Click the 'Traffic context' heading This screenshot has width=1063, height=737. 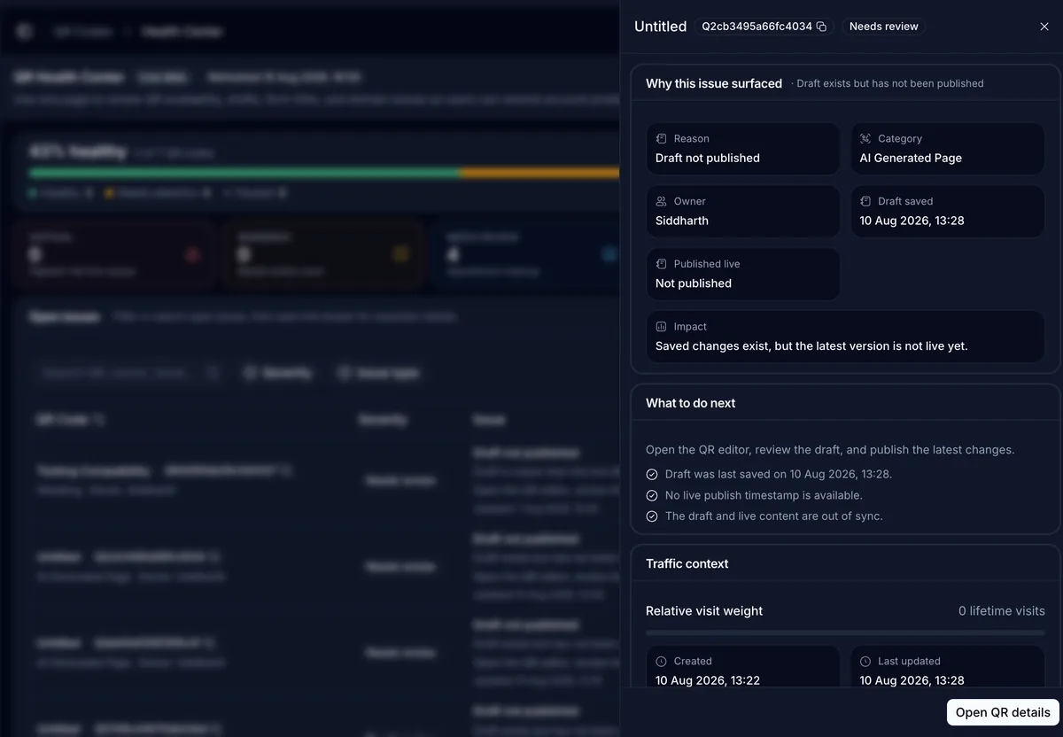pos(687,563)
